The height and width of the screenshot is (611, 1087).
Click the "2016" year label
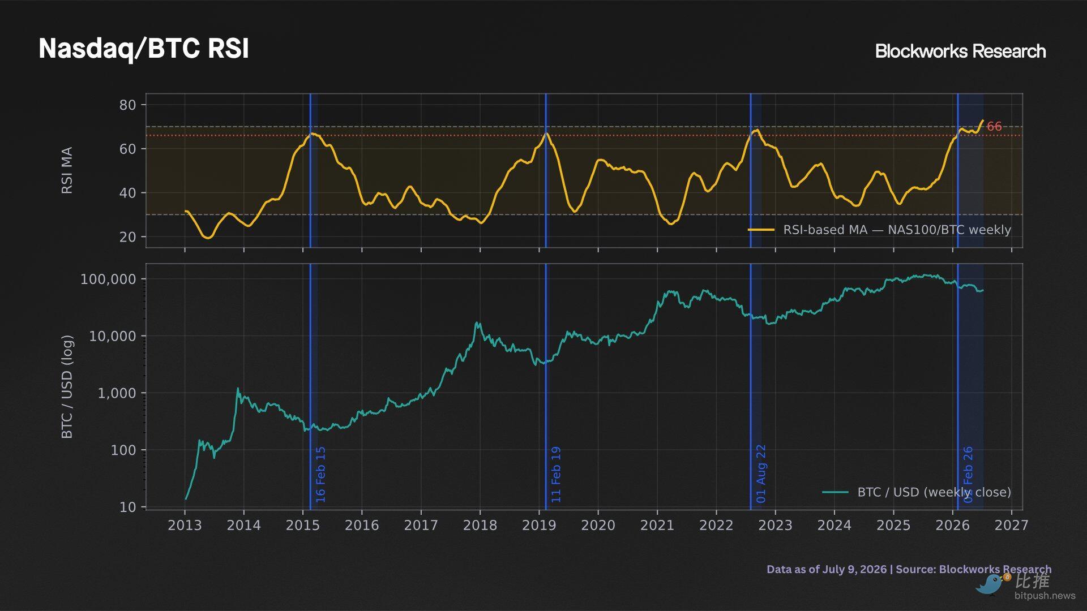tap(362, 526)
